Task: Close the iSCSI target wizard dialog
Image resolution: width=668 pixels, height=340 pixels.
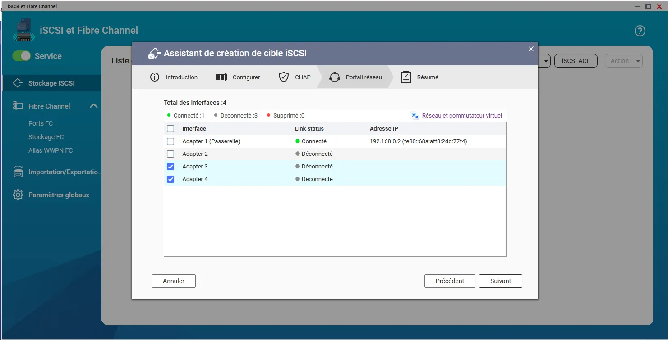Action: (x=531, y=49)
